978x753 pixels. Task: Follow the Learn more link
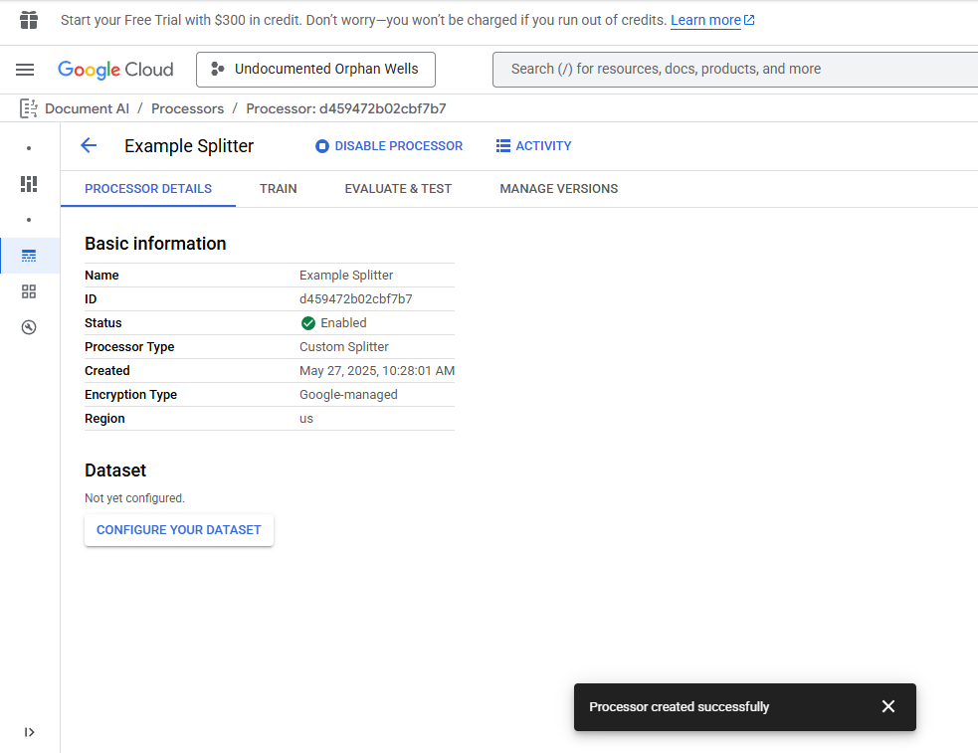[705, 20]
